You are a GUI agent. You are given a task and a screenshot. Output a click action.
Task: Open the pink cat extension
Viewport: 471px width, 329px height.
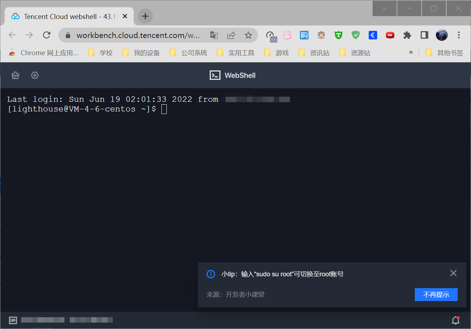287,35
